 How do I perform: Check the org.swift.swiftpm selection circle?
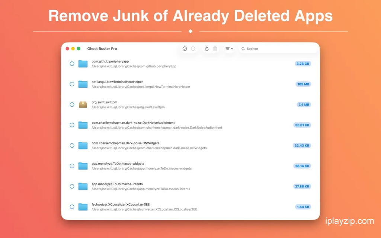coord(72,104)
